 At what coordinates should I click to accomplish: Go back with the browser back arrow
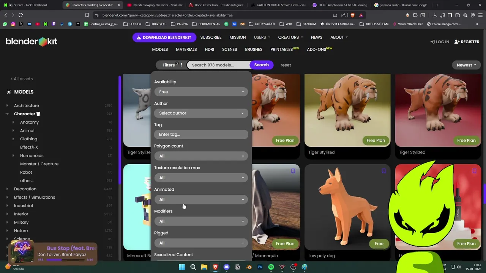(5, 15)
